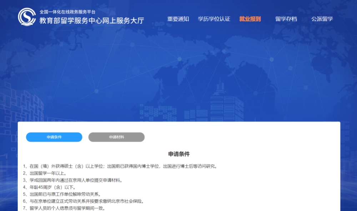Click the CSCSE circular logo icon
Viewport: 357px width, 211px height.
point(27,17)
